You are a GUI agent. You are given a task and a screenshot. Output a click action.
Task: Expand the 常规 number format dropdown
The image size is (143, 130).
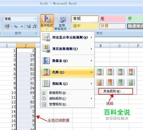pyautogui.click(x=35, y=19)
